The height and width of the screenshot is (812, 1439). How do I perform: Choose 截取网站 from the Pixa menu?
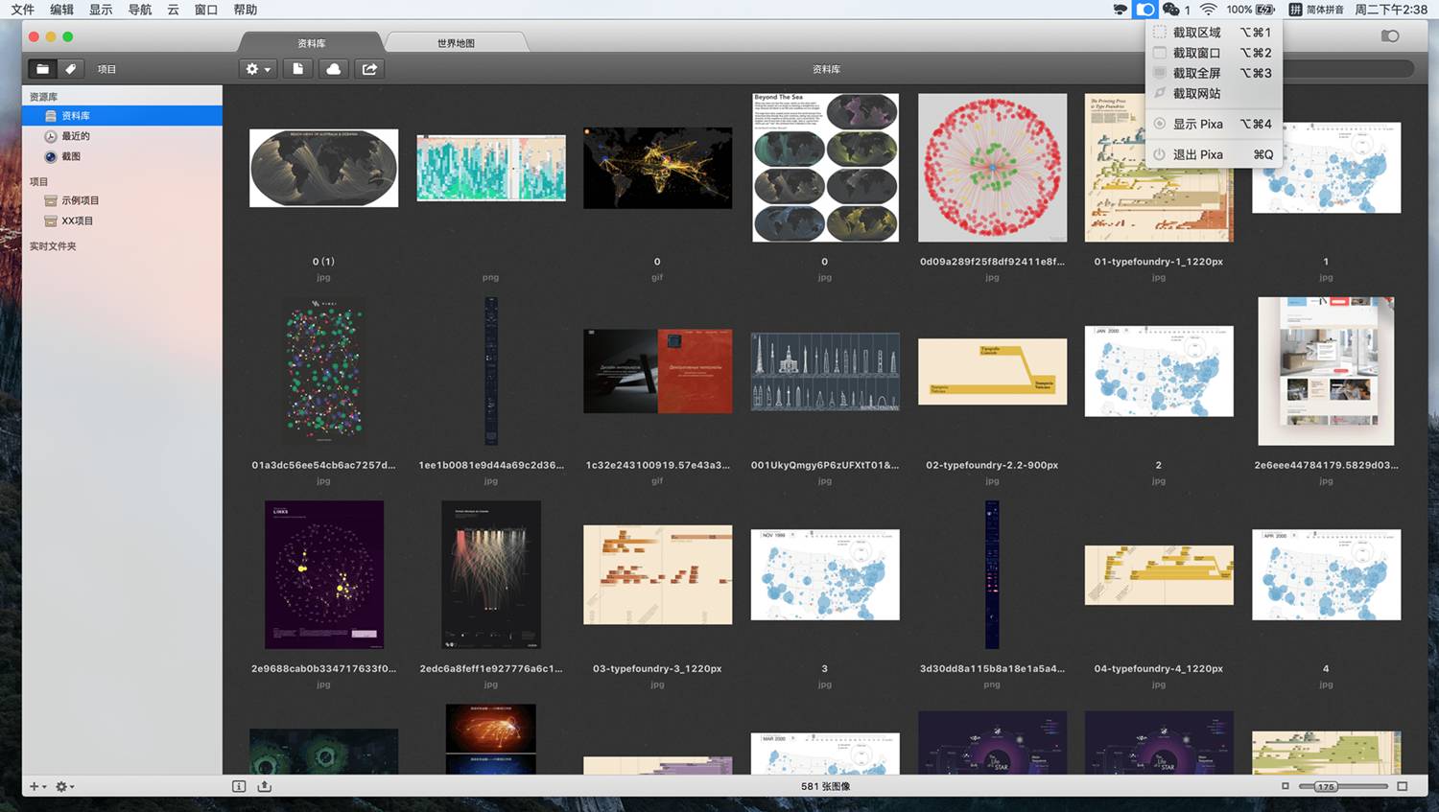click(1214, 93)
